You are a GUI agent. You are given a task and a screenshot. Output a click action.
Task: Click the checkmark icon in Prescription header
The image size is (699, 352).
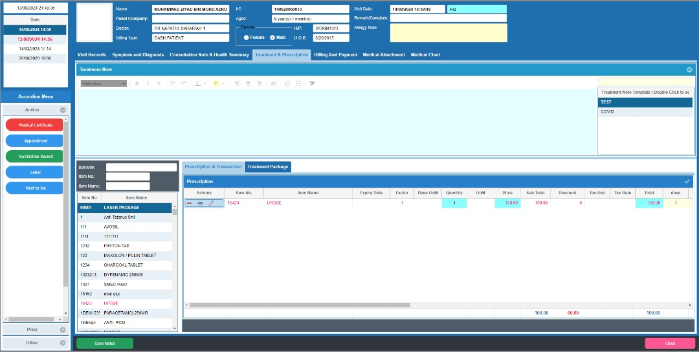(x=687, y=181)
